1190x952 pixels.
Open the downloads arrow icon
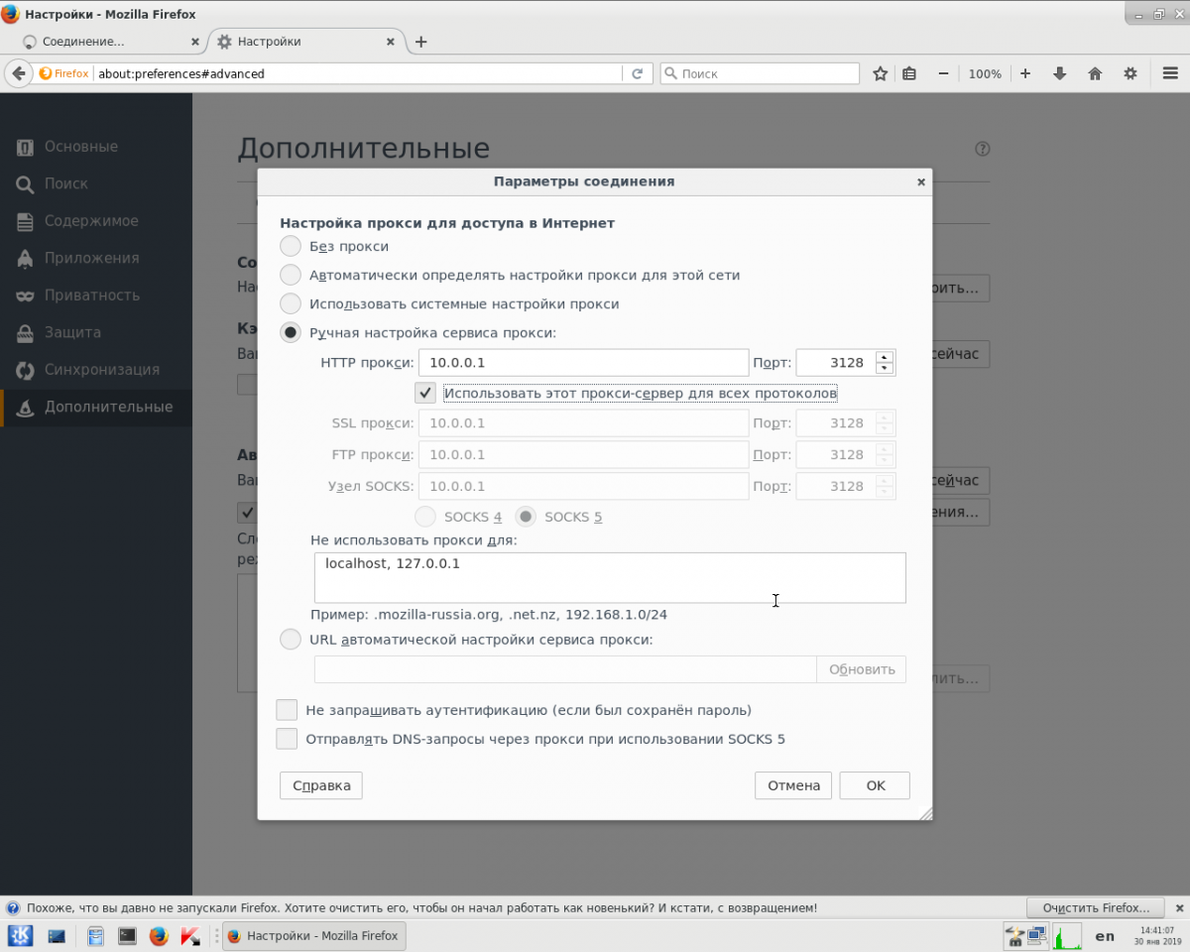pos(1060,73)
